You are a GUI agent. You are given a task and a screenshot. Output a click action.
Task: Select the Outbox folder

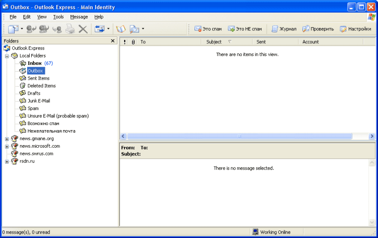[35, 71]
